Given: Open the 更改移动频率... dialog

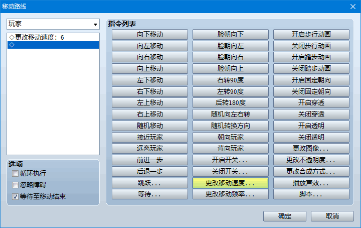Looking at the screenshot, I should 231,194.
